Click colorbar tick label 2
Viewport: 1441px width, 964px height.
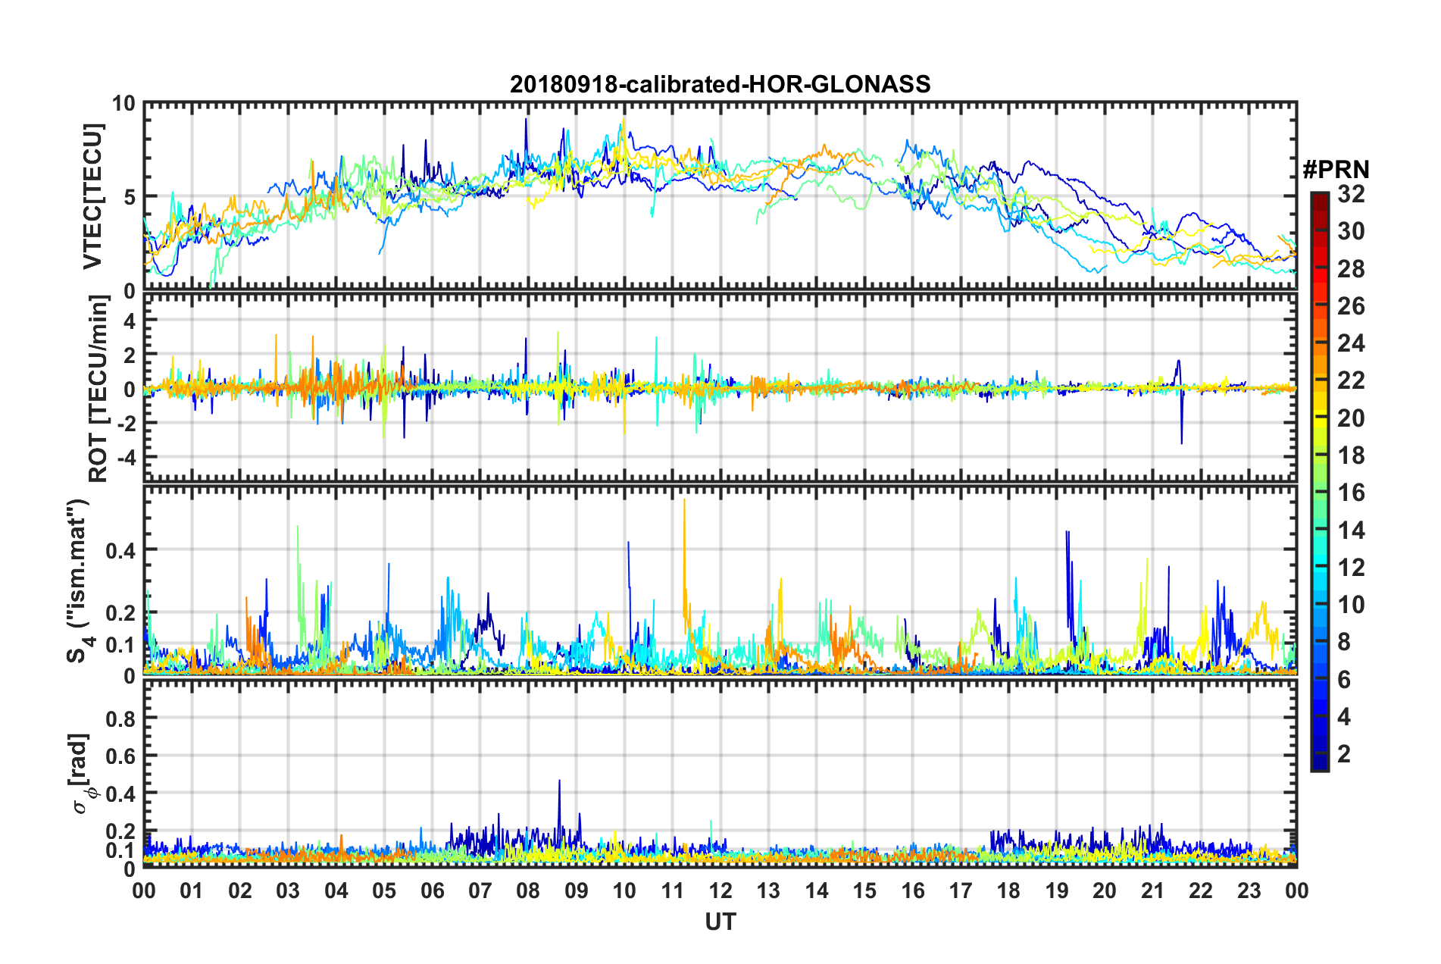pyautogui.click(x=1344, y=754)
